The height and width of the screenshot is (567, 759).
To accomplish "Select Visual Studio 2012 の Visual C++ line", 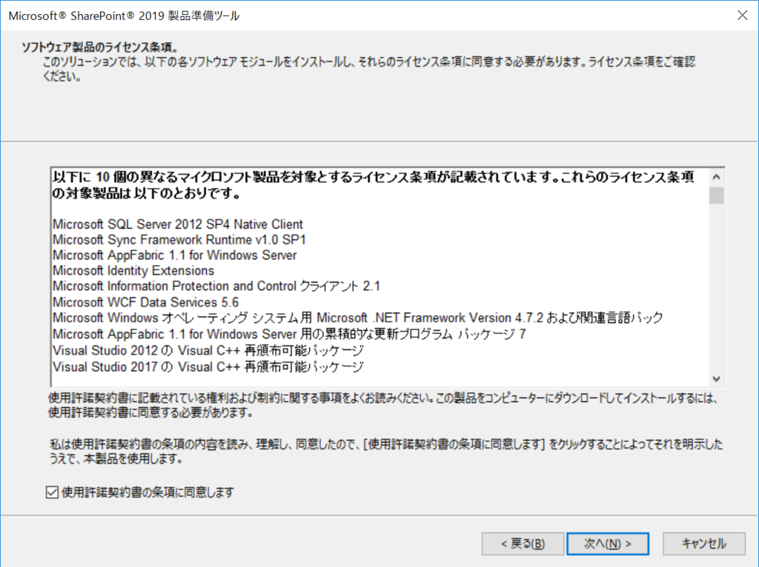I will 208,350.
